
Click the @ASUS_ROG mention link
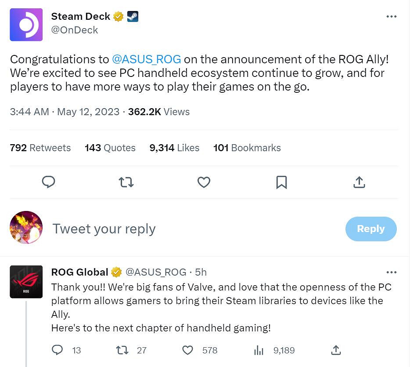click(146, 59)
